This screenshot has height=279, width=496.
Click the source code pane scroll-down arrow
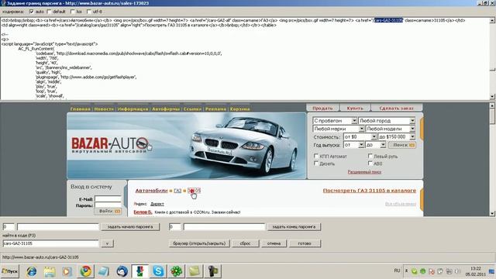(x=492, y=97)
